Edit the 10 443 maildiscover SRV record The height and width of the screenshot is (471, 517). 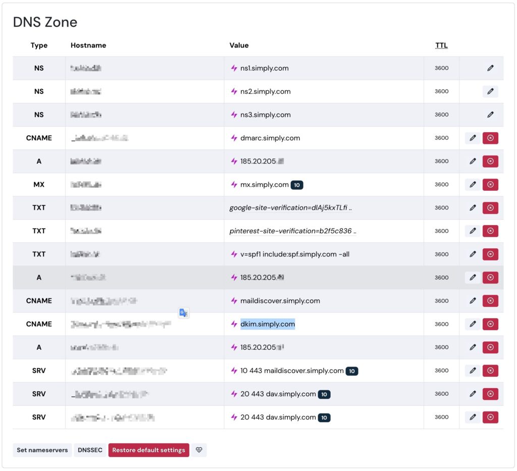[x=473, y=371]
